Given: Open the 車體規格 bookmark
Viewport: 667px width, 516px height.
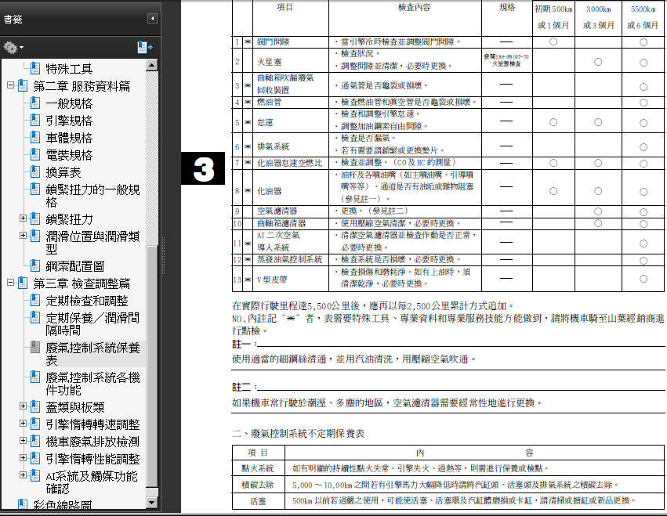Looking at the screenshot, I should pos(69,138).
